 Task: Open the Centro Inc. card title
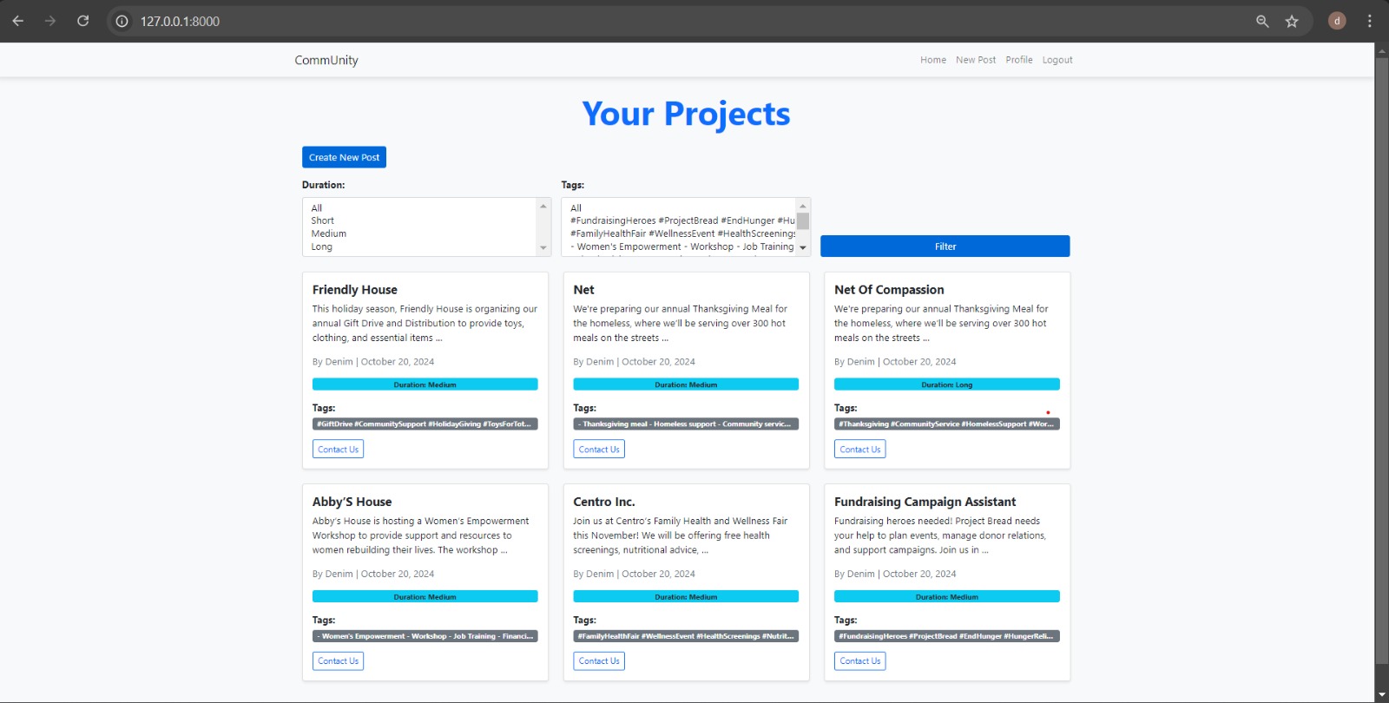tap(604, 502)
